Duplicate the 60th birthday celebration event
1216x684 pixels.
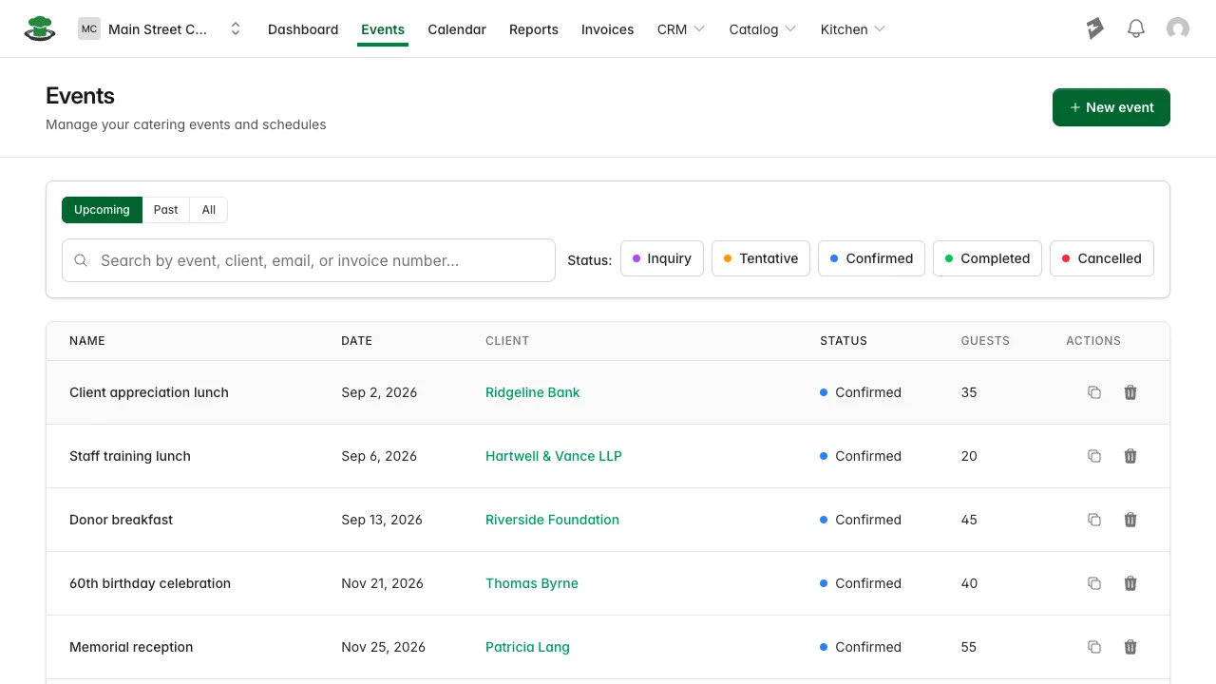pyautogui.click(x=1094, y=583)
